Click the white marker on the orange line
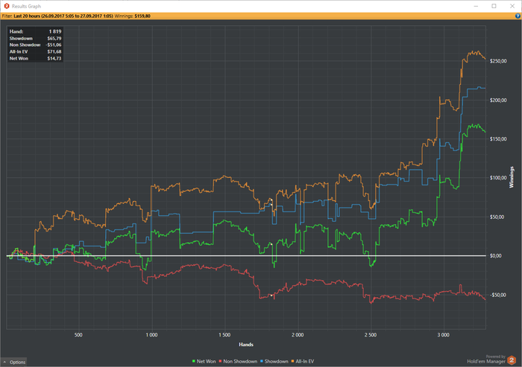522x367 pixels. coord(271,200)
